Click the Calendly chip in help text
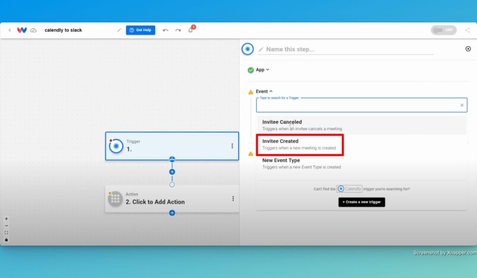477x278 pixels. point(349,189)
